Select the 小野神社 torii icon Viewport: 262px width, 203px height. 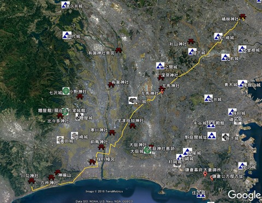pyautogui.click(x=80, y=96)
